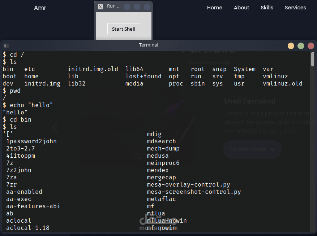The image size is (317, 236).
Task: Close the Terminal with the red button
Action: 310,46
